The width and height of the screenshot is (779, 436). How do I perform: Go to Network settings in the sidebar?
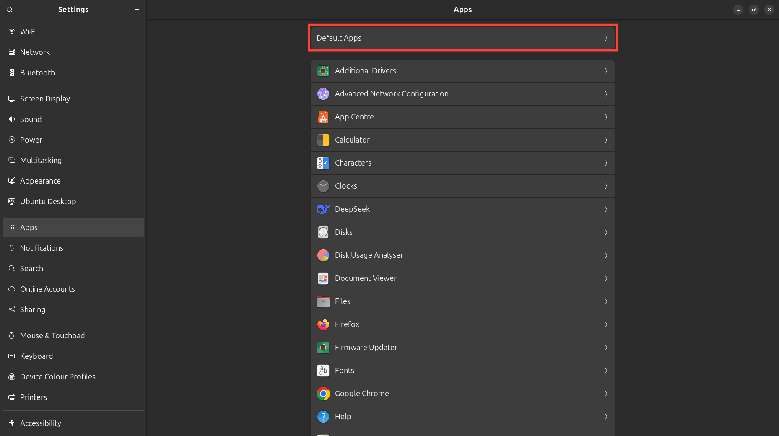click(73, 52)
